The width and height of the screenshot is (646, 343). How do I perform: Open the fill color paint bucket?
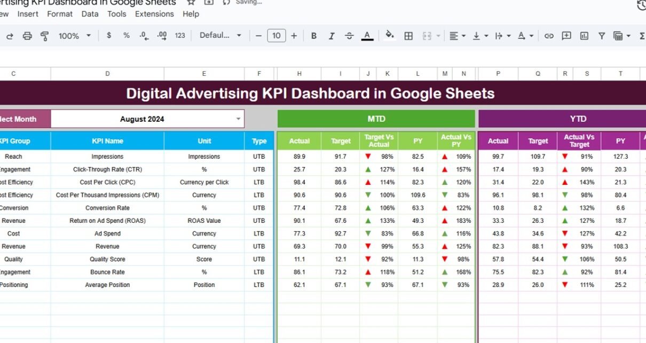390,35
